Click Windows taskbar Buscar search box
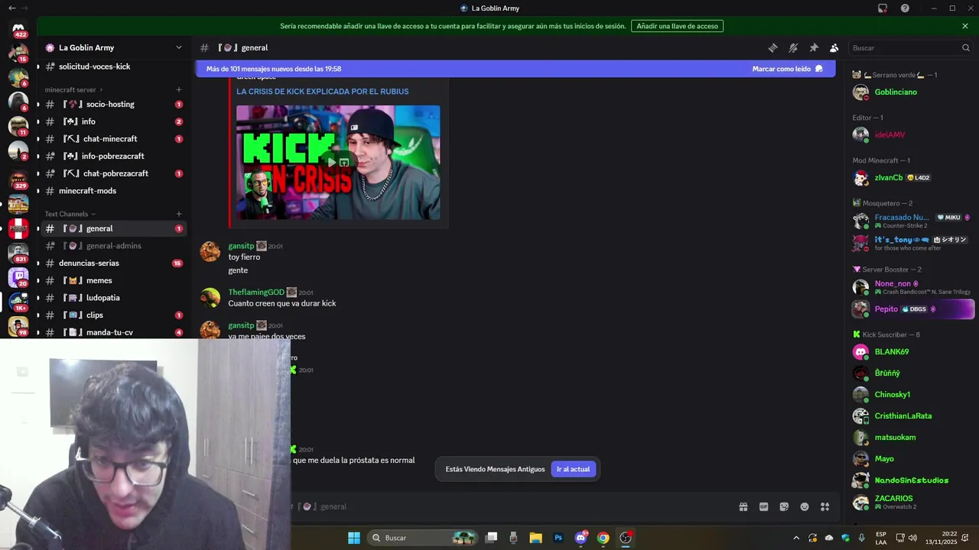The image size is (979, 550). pos(424,538)
